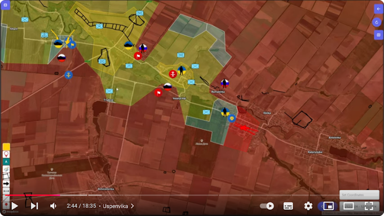
Task: Click the Katerynivka town label
Action: pos(315,152)
